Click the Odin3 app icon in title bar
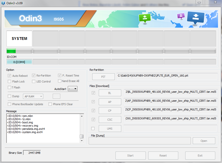This screenshot has height=163, width=222. pos(3,3)
